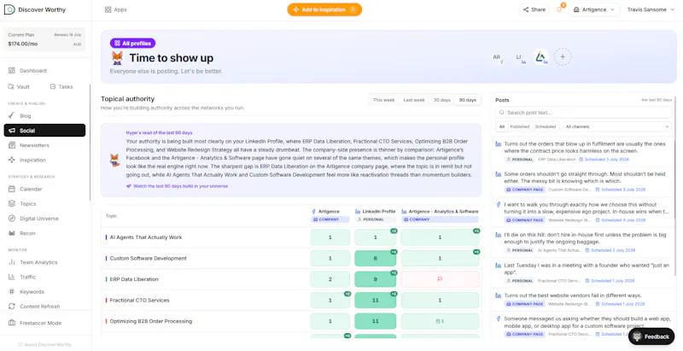Click the Blog pen icon
The height and width of the screenshot is (351, 683).
tap(12, 116)
